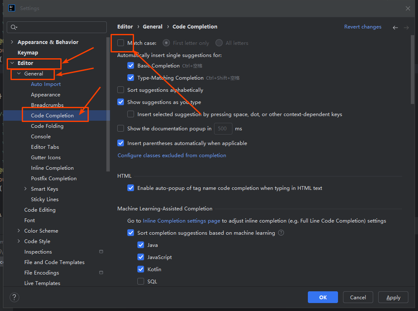
Task: Toggle Sort suggestions alphabetically checkbox
Action: click(121, 90)
